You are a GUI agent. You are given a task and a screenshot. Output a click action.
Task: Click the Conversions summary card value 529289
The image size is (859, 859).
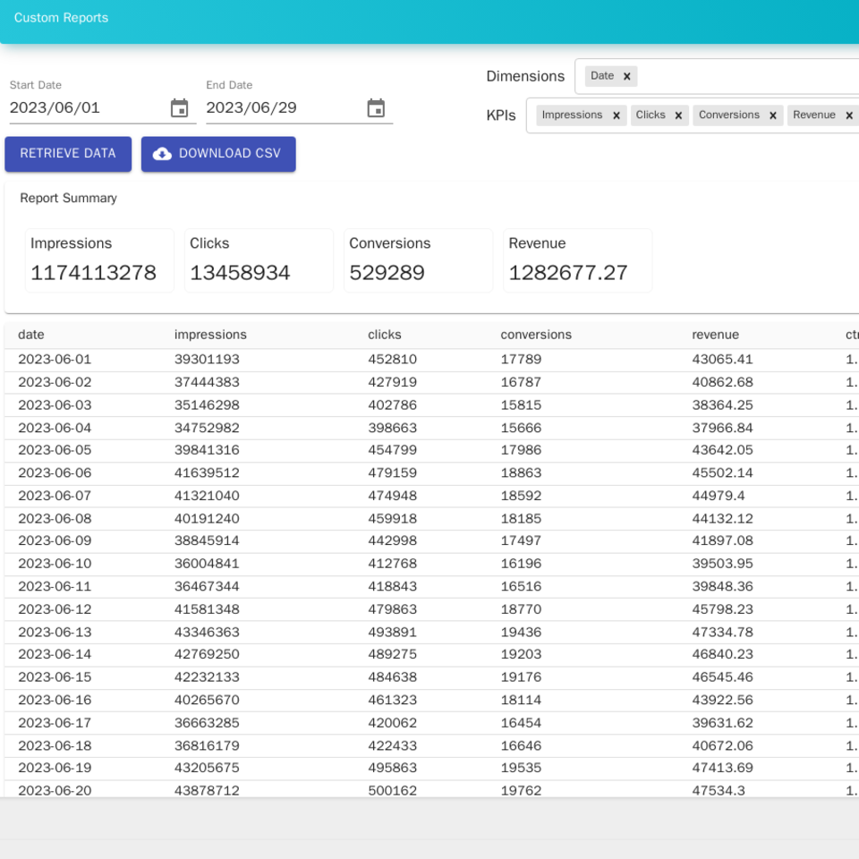point(387,273)
